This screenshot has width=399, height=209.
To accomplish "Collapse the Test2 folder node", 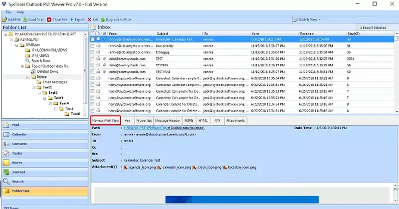I will (x=39, y=93).
